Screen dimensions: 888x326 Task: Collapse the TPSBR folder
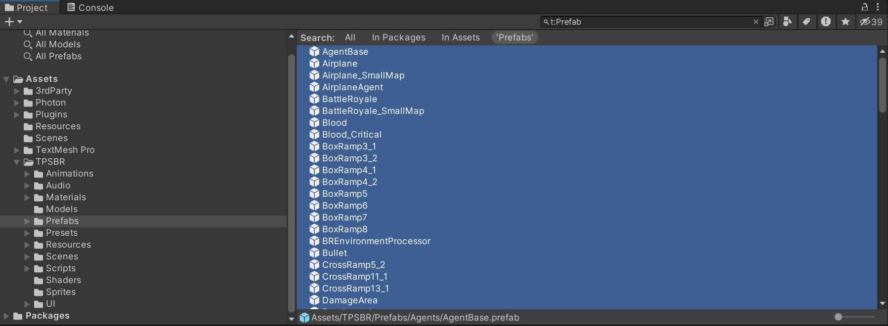[x=17, y=162]
